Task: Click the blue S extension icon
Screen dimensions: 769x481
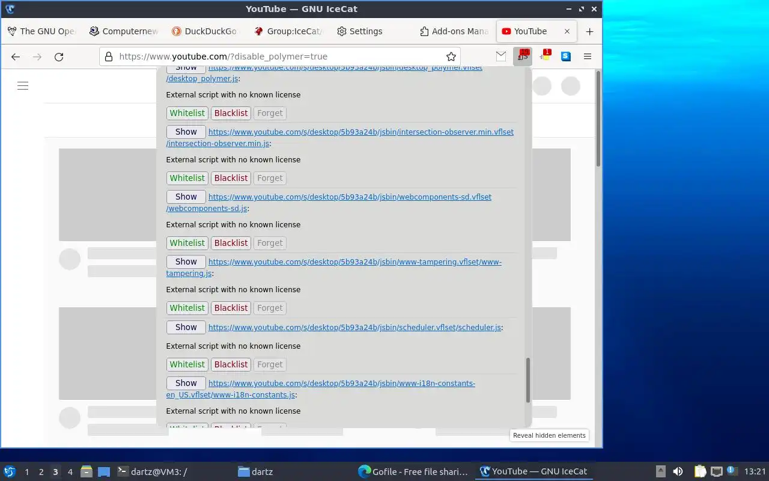Action: (566, 57)
